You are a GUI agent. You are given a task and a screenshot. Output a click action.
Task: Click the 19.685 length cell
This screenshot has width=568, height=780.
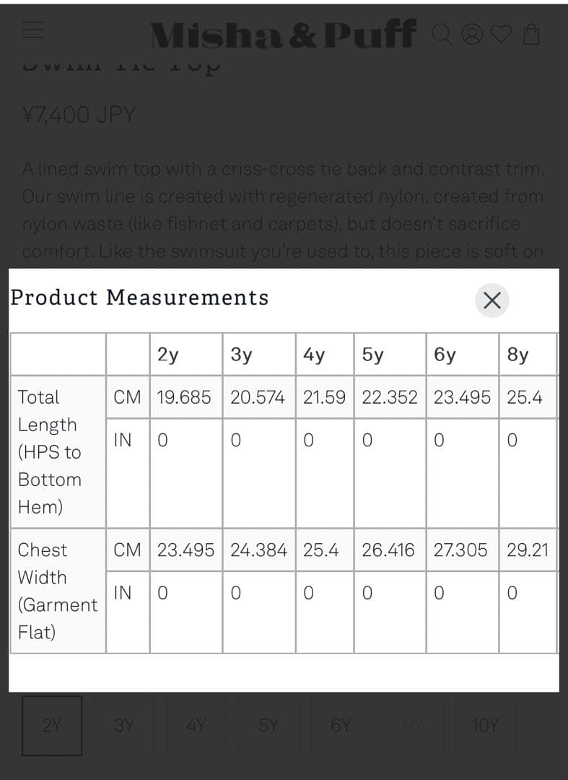click(184, 397)
